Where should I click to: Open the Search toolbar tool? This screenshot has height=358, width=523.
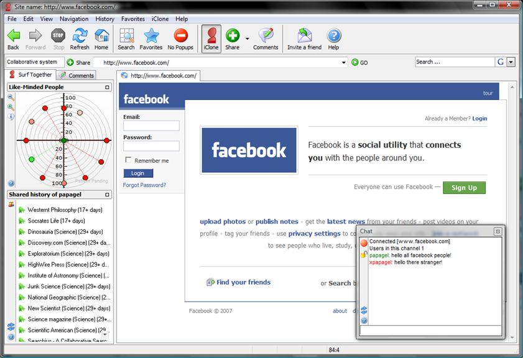126,39
